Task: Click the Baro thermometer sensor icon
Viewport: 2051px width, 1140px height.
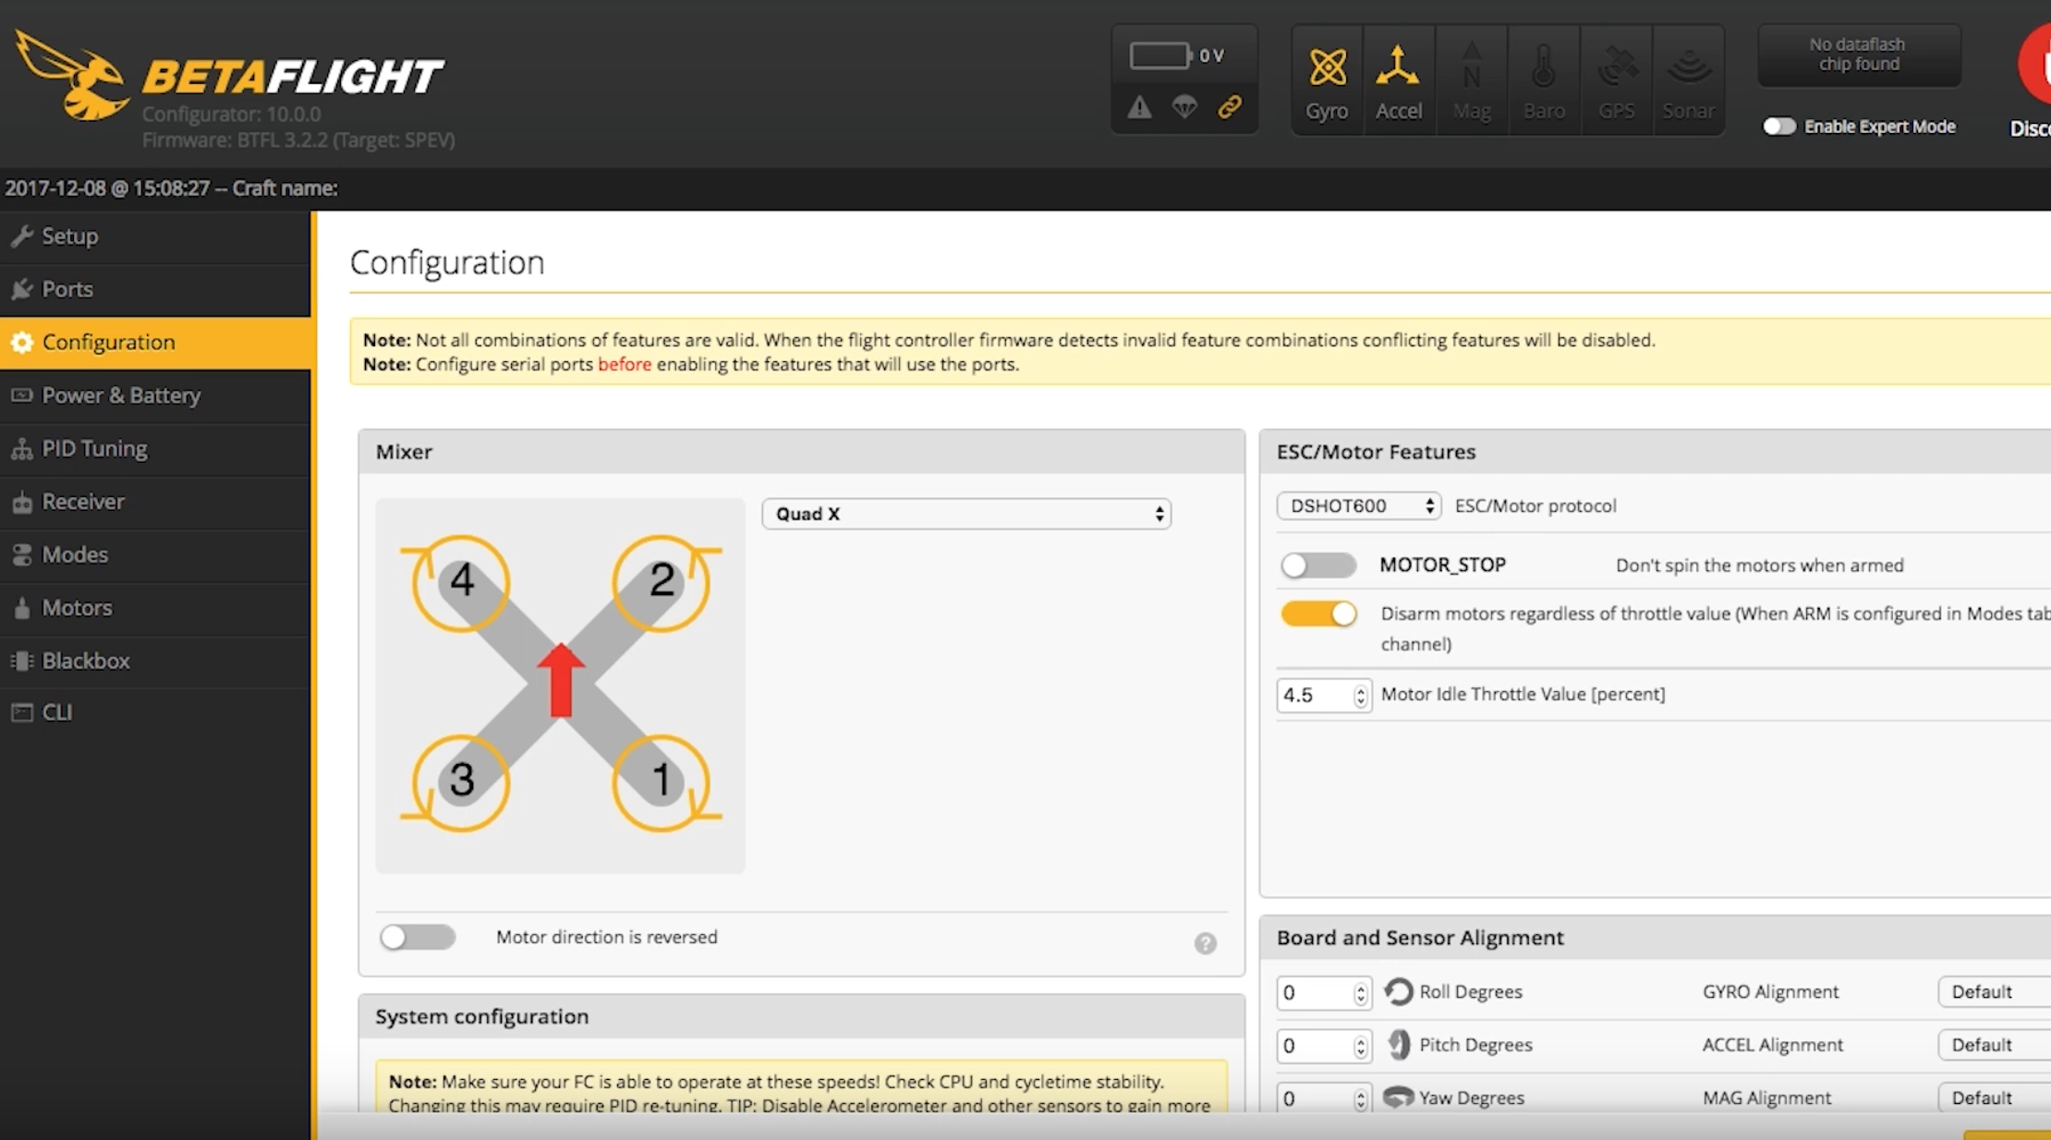Action: (x=1544, y=81)
